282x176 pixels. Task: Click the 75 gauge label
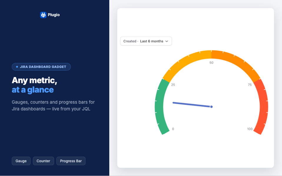click(x=250, y=85)
